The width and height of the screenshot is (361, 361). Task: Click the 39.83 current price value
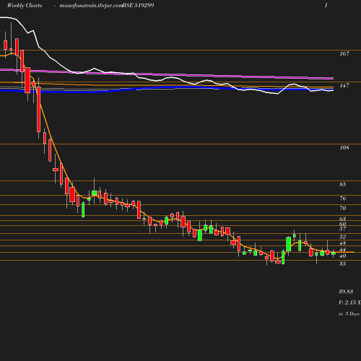coord(346,292)
